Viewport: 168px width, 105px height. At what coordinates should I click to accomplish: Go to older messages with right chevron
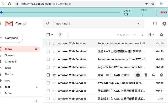coord(143,35)
